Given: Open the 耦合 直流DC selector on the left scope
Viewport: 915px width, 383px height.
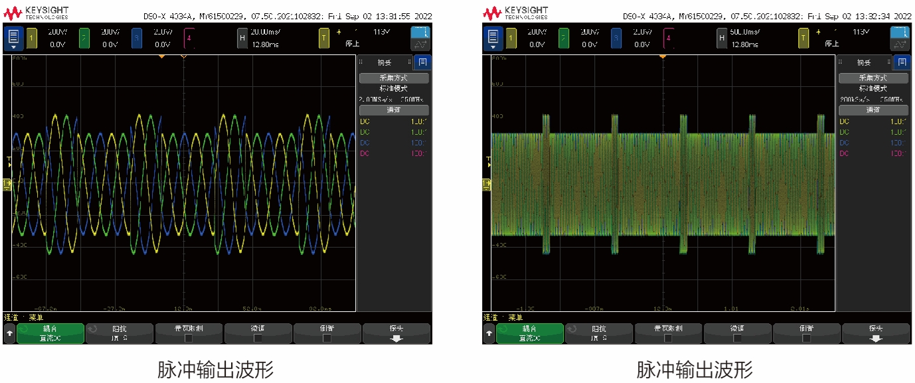Looking at the screenshot, I should tap(50, 333).
